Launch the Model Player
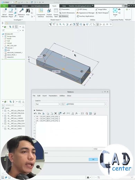 click(11, 13)
